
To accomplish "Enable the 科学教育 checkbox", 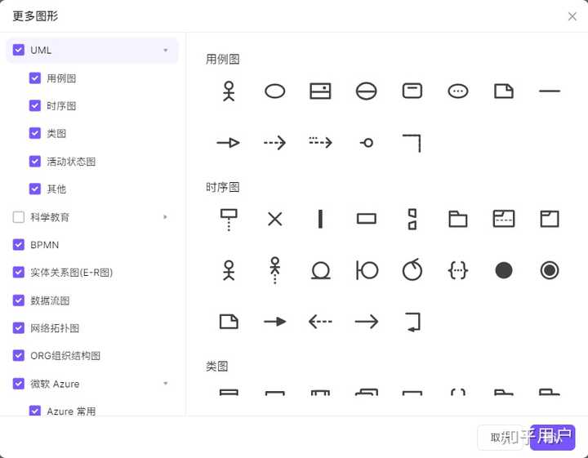I will (x=18, y=217).
